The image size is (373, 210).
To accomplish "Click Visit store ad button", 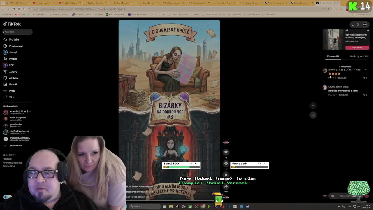I will click(x=357, y=48).
